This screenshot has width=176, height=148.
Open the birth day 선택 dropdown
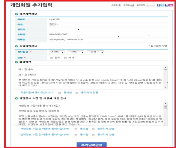point(96,52)
